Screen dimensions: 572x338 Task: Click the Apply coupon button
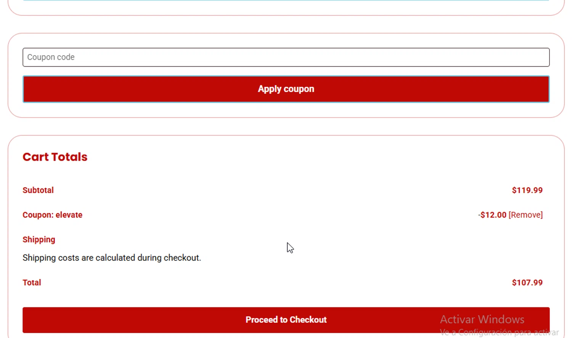286,89
